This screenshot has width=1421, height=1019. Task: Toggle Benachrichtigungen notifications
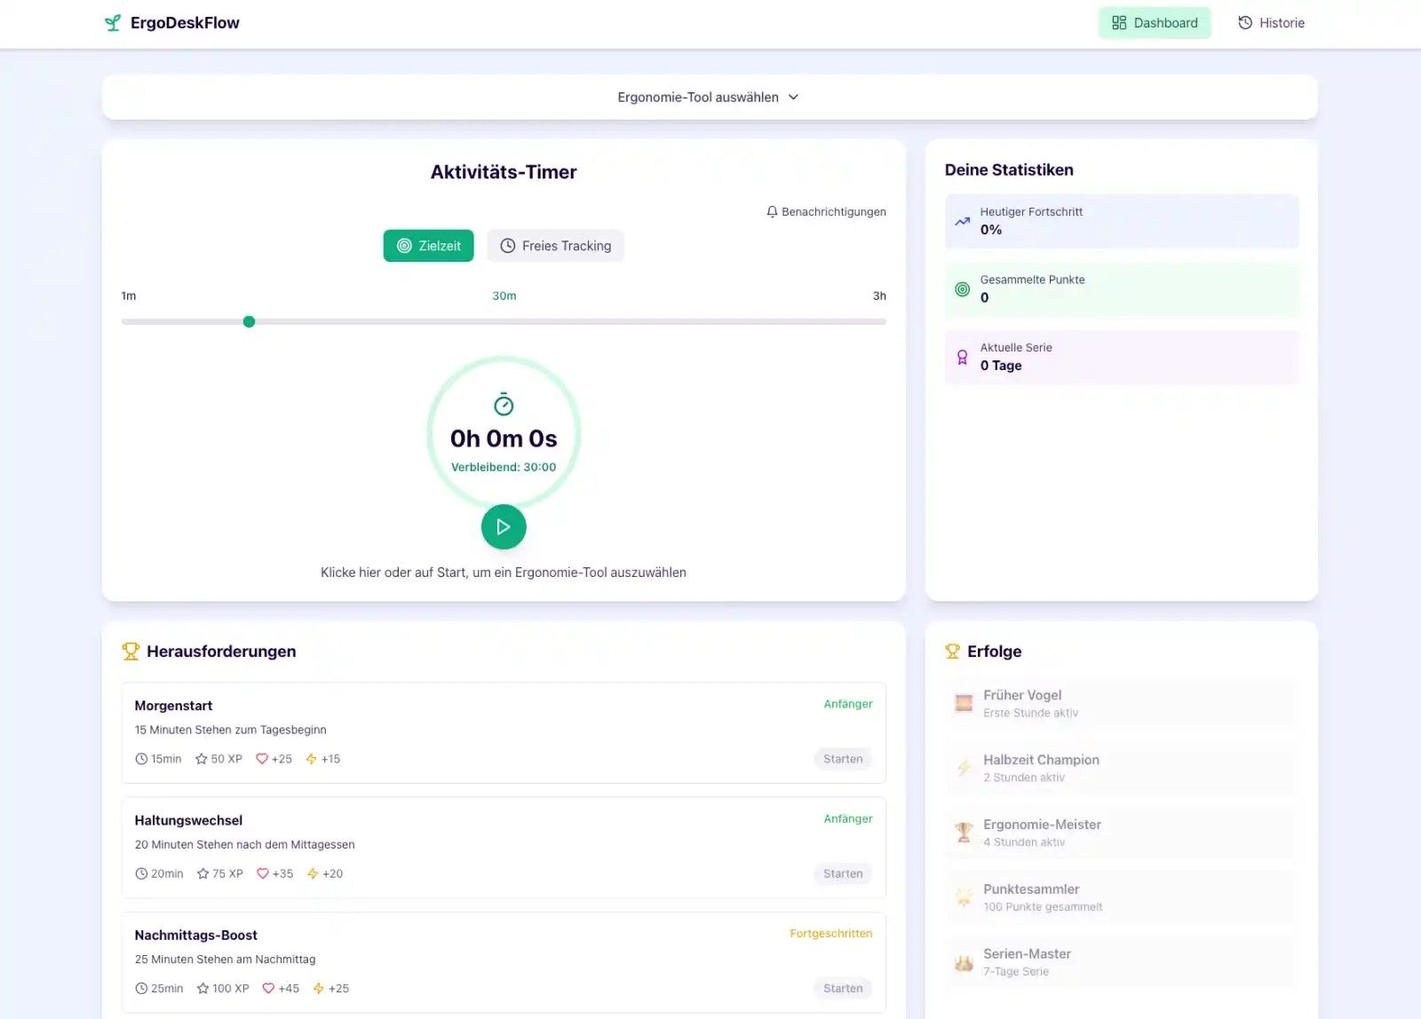pos(826,212)
